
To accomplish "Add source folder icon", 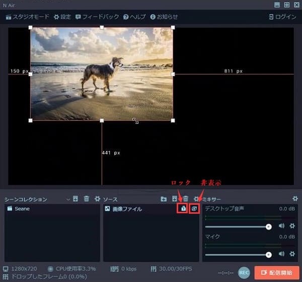I will (x=164, y=199).
